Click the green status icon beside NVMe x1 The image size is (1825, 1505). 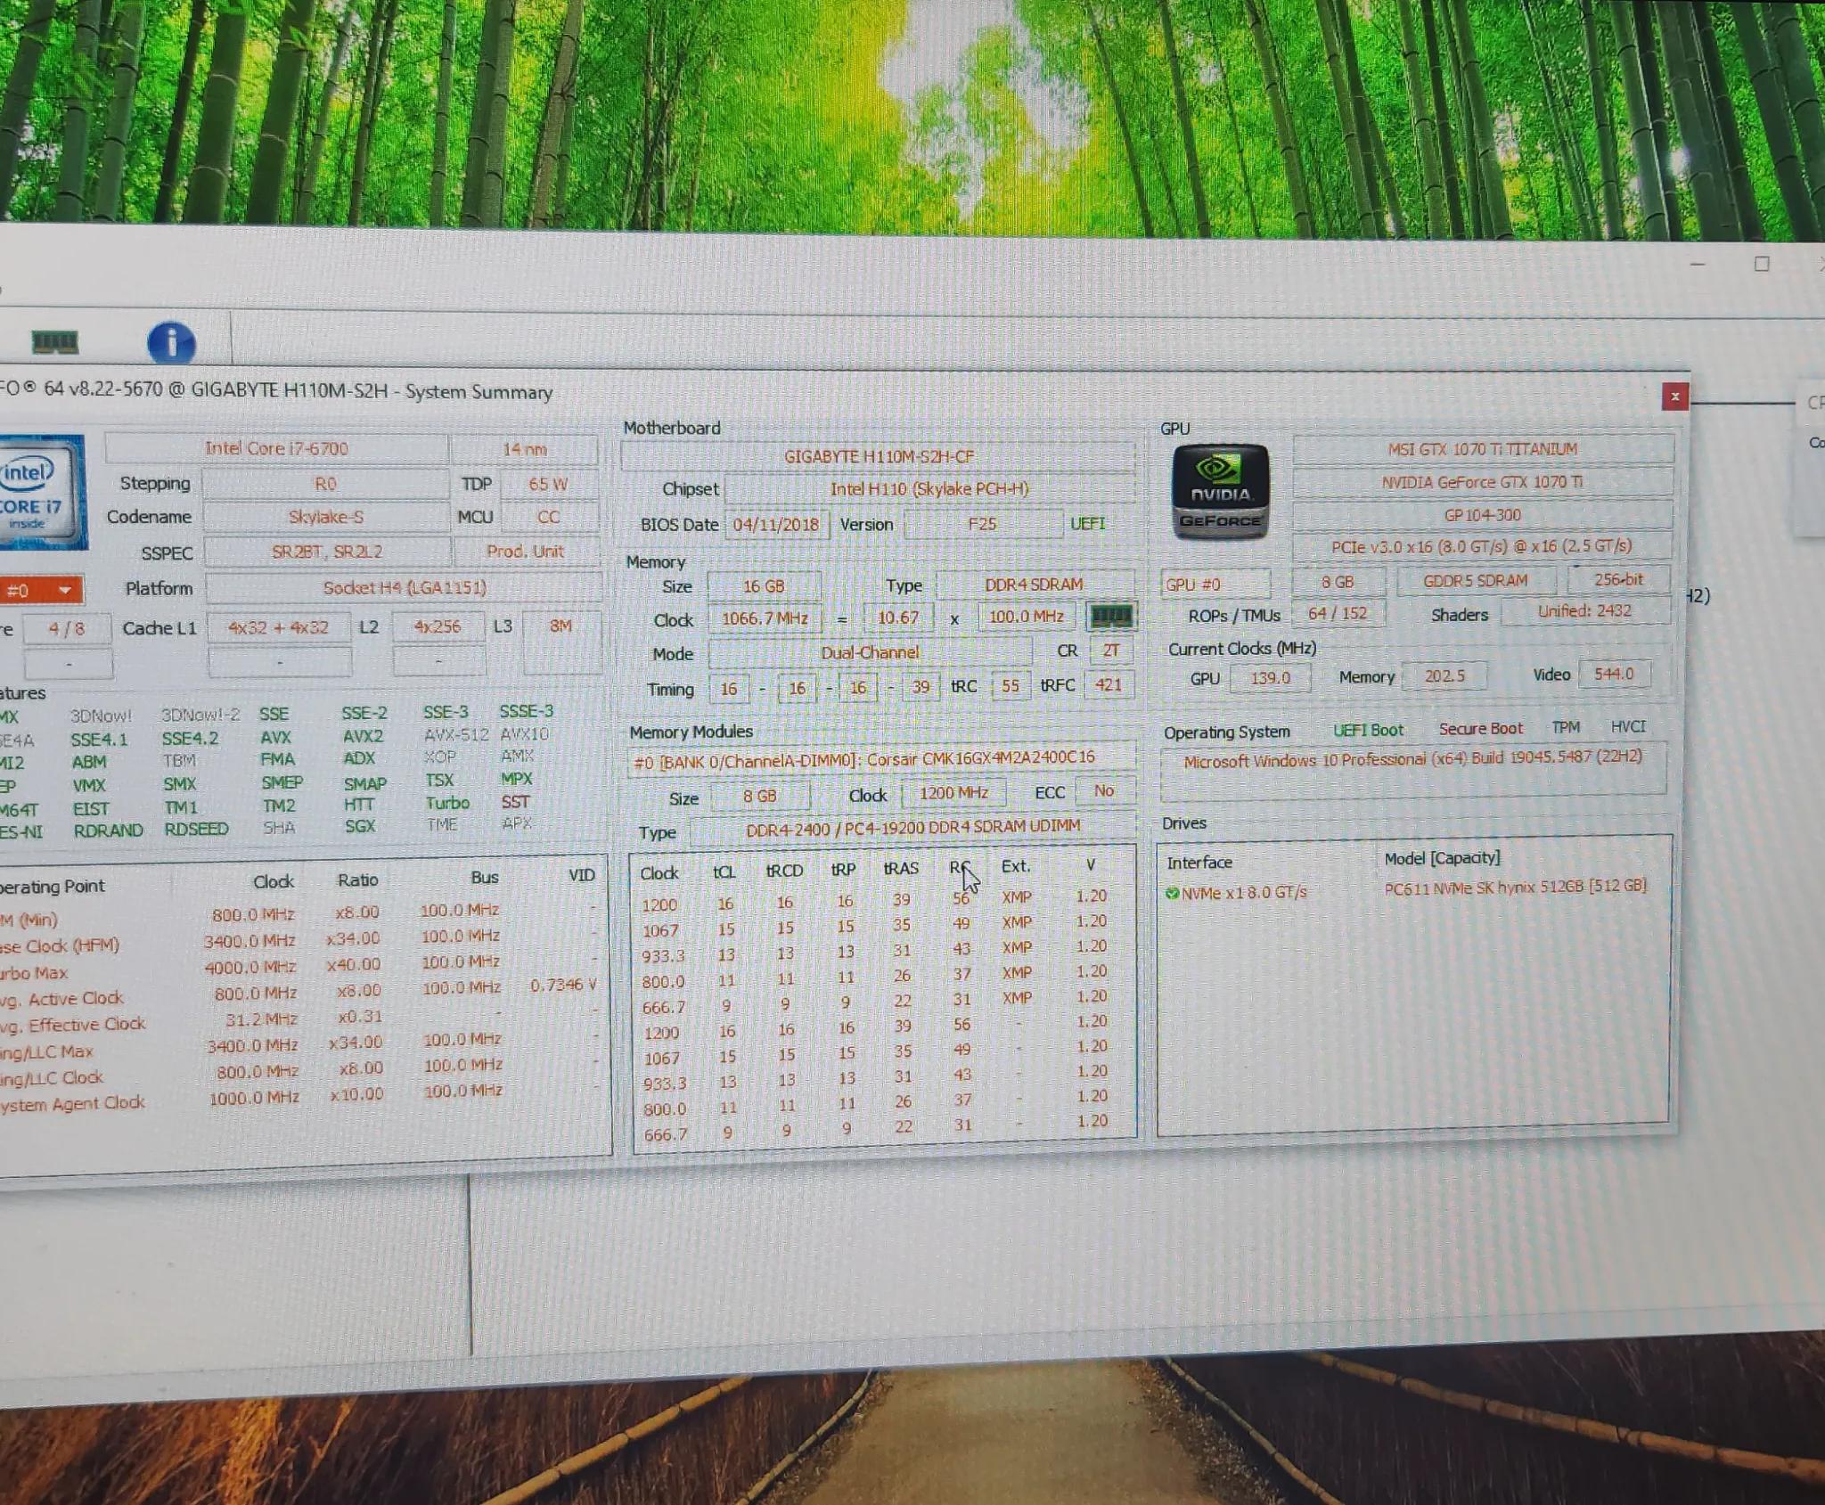point(1173,893)
